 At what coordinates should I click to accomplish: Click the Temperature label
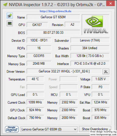[x=17, y=79]
